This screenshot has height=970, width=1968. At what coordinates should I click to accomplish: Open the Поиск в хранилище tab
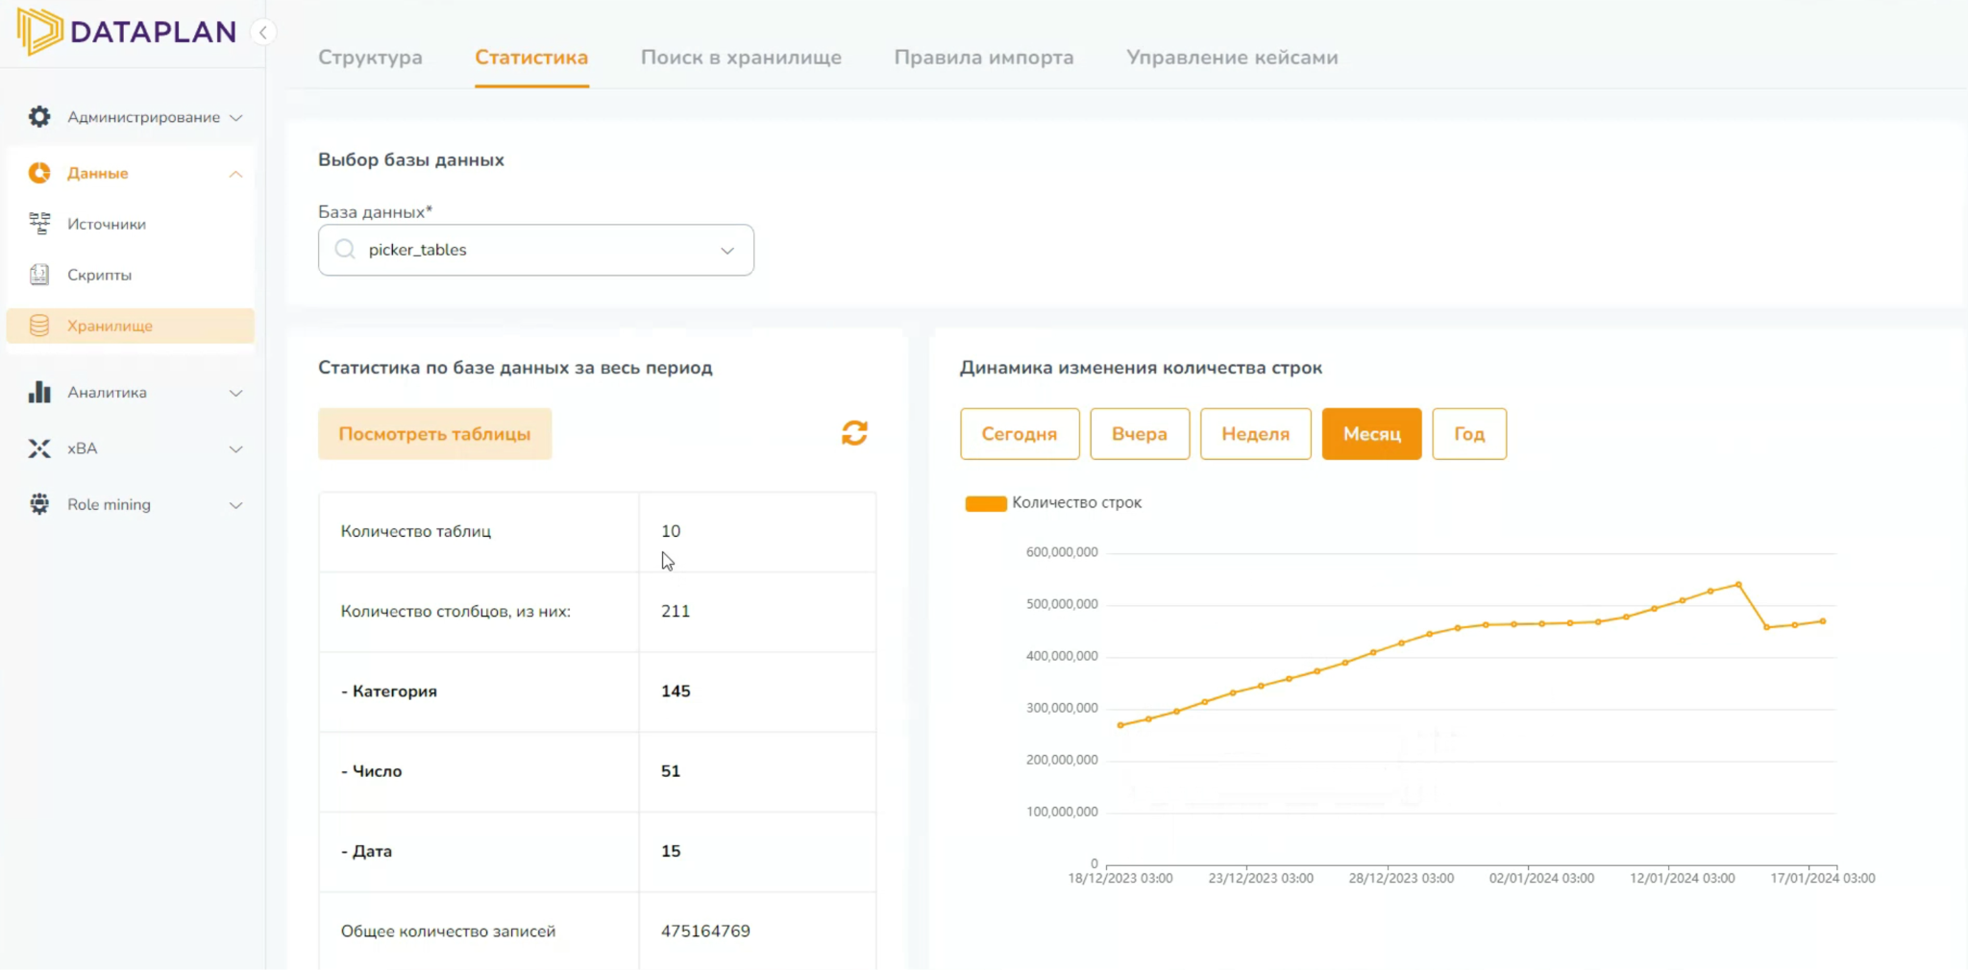(x=741, y=58)
